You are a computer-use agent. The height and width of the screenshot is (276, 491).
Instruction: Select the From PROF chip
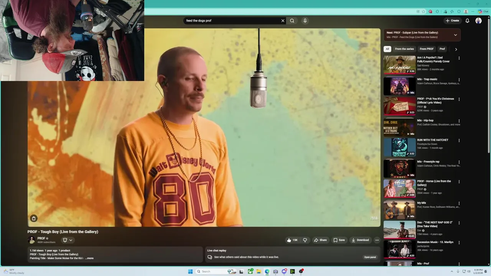pos(427,49)
